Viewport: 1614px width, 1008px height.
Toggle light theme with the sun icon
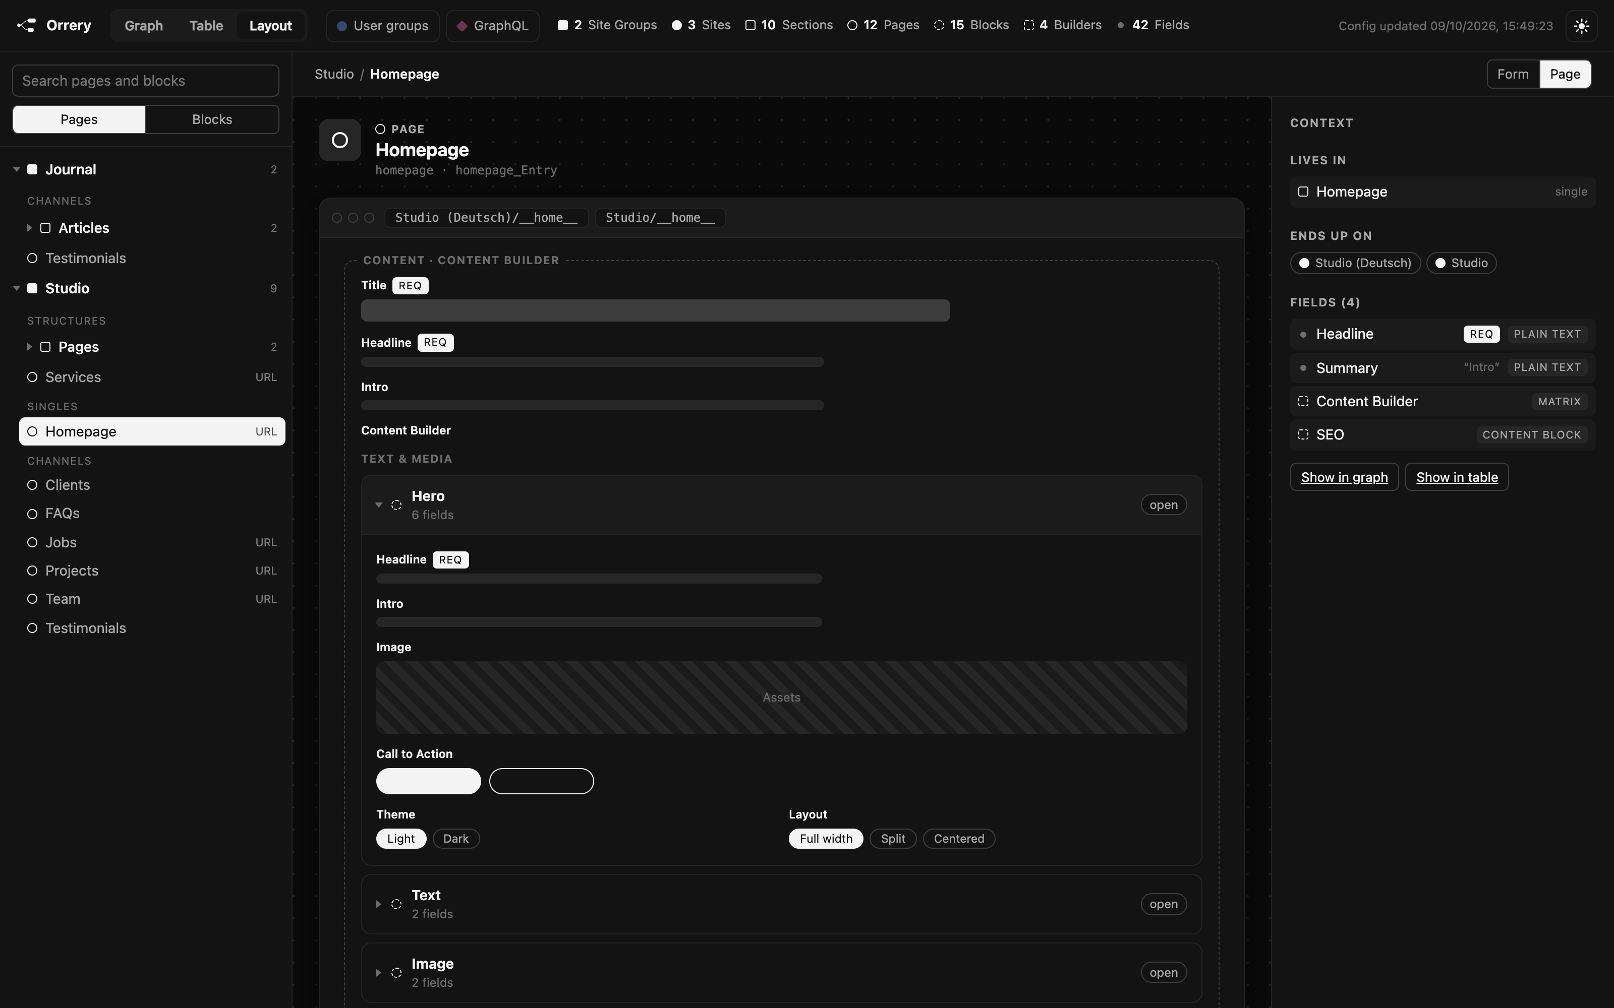(x=1581, y=26)
